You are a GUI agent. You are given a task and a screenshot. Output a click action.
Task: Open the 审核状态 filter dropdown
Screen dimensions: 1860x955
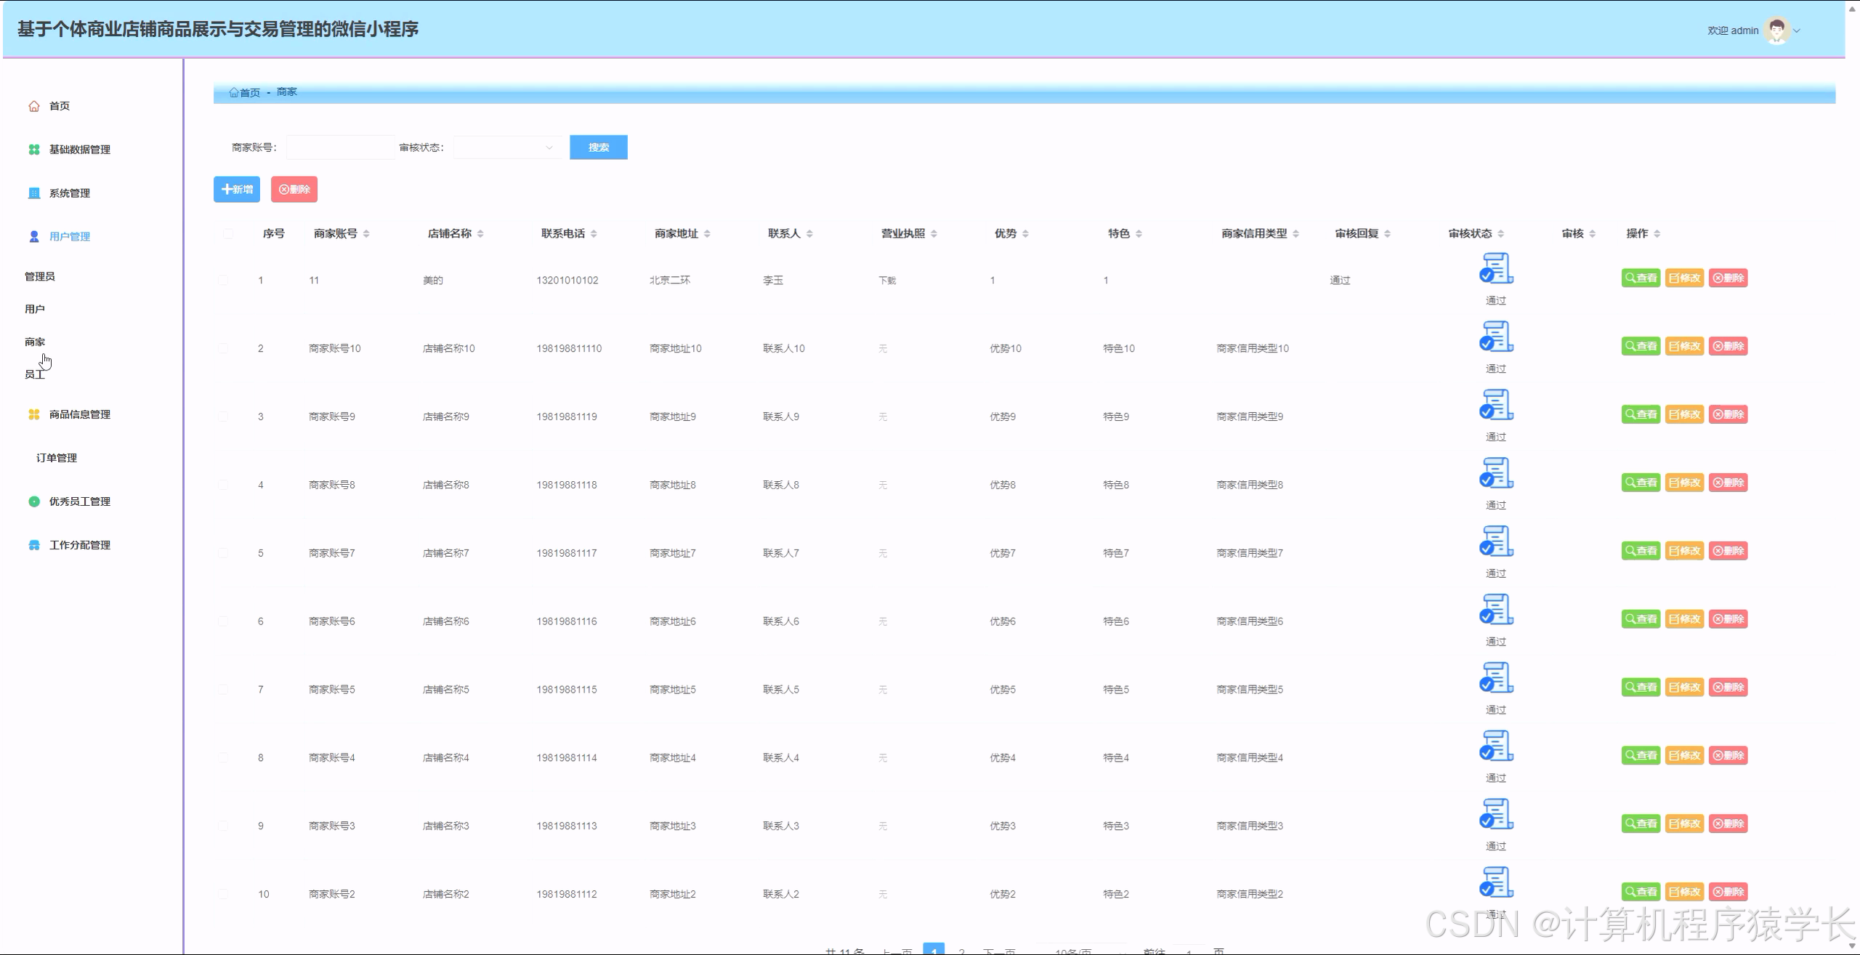tap(508, 148)
